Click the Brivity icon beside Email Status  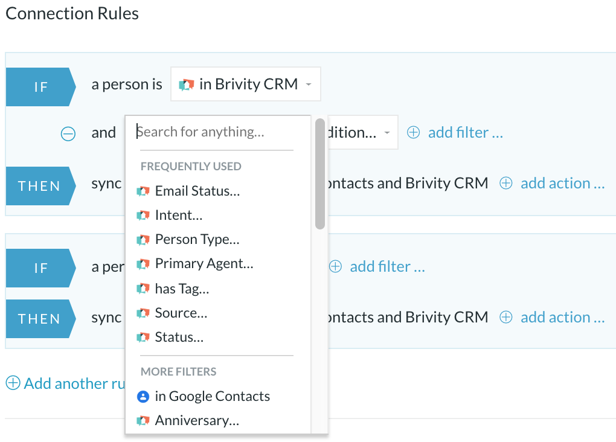(x=143, y=191)
